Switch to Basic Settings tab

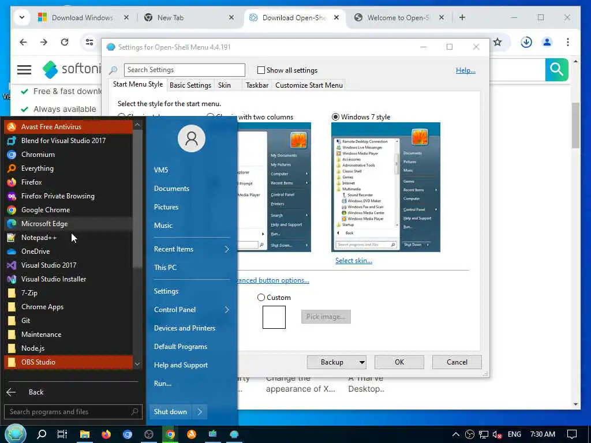click(190, 85)
